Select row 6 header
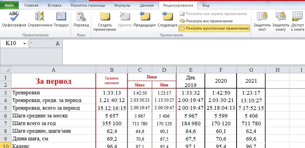The image size is (305, 148). [6, 116]
